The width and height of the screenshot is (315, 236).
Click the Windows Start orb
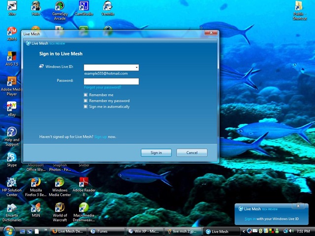pyautogui.click(x=8, y=231)
